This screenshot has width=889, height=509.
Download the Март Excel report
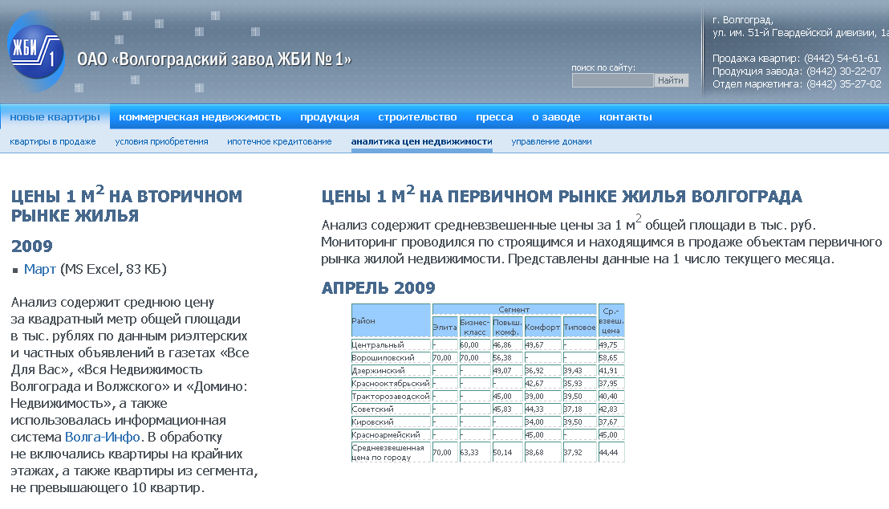(40, 269)
